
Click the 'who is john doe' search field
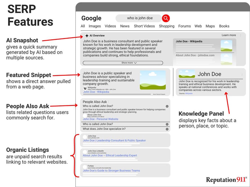tap(139, 18)
